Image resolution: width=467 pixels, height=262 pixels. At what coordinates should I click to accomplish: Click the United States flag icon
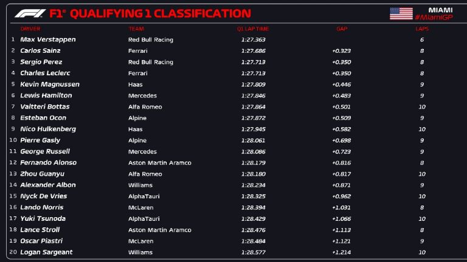[401, 13]
